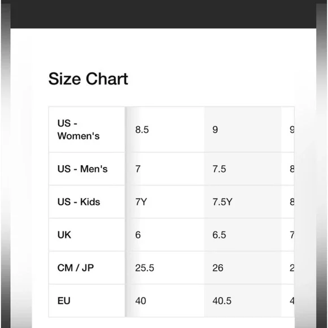Screen dimensions: 328x328
Task: Select the US - Kids row header
Action: point(87,202)
